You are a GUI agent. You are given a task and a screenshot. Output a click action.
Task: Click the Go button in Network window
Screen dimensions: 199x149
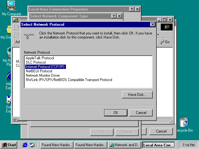[x=165, y=42]
